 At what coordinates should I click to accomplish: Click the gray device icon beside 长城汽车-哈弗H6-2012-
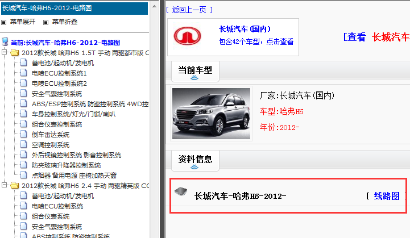181,191
